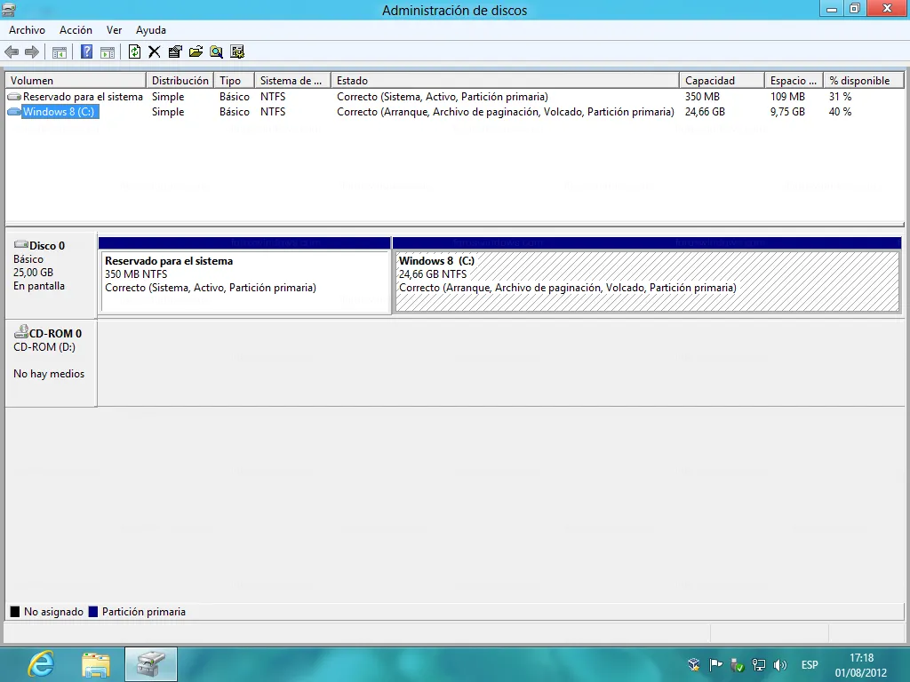This screenshot has width=910, height=682.
Task: Click the Sistema de ... column header
Action: pyautogui.click(x=292, y=81)
